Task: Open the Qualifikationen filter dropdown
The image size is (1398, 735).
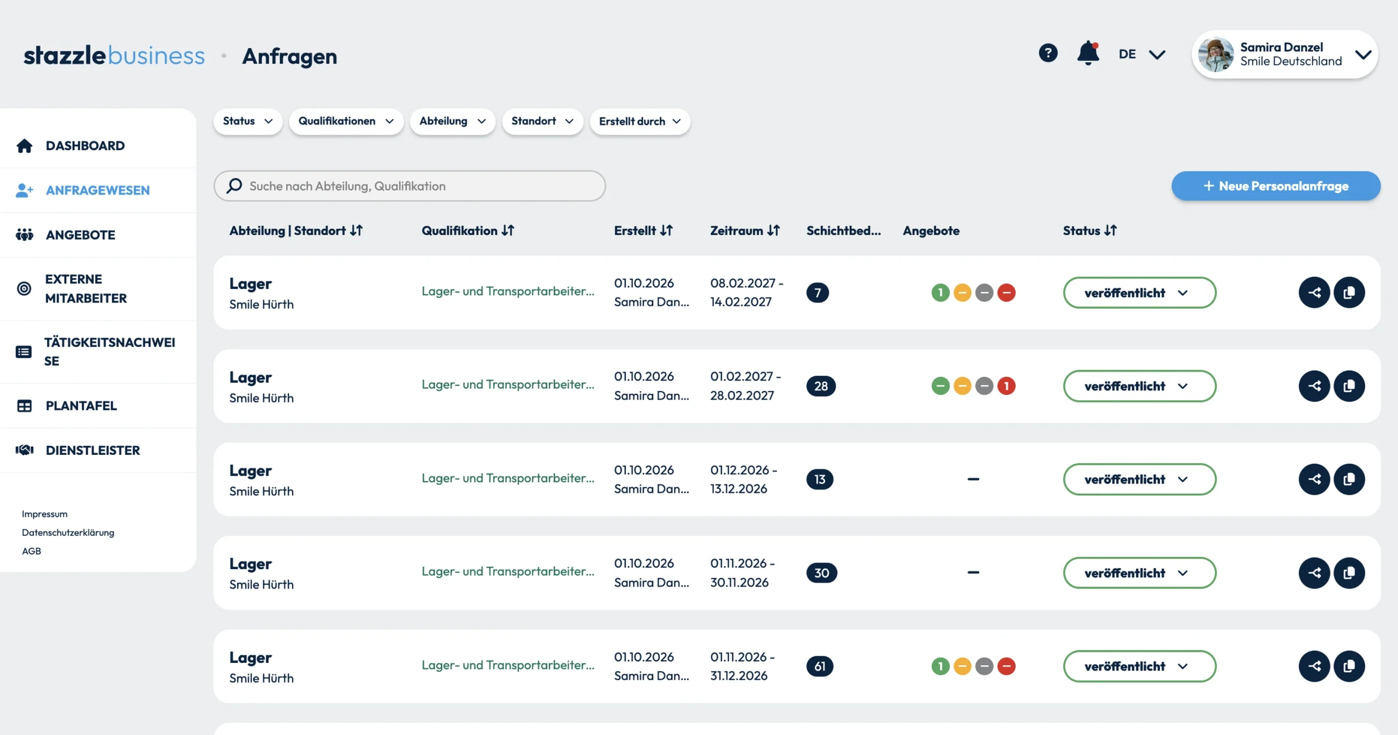Action: 346,121
